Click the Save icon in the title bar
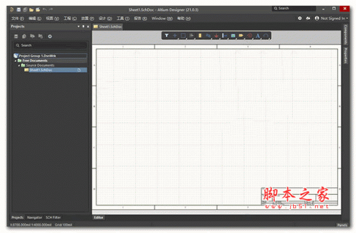The width and height of the screenshot is (356, 233). pos(18,10)
